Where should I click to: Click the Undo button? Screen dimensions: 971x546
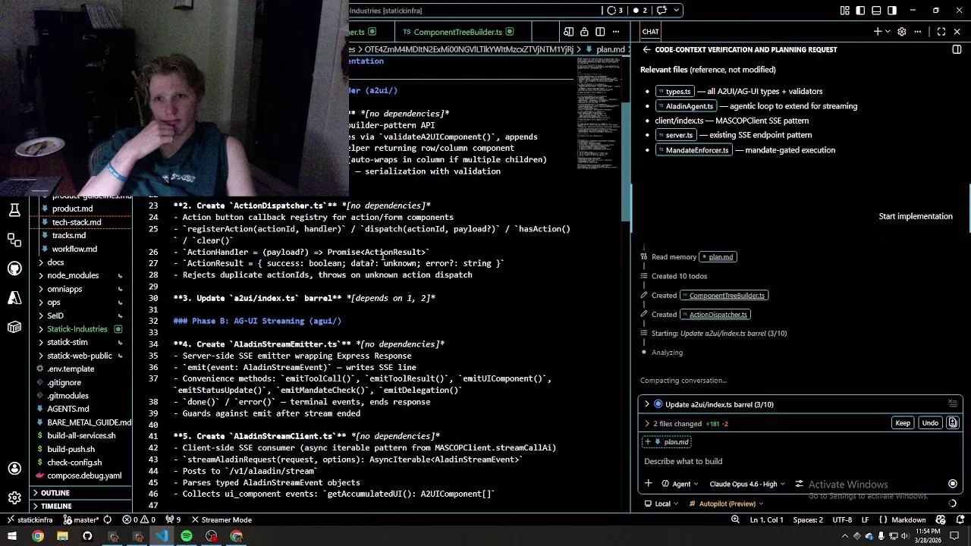click(930, 423)
